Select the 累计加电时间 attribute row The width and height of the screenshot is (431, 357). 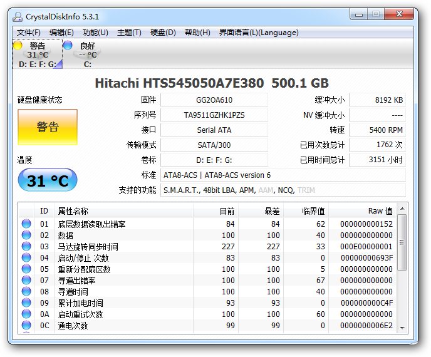[x=208, y=303]
